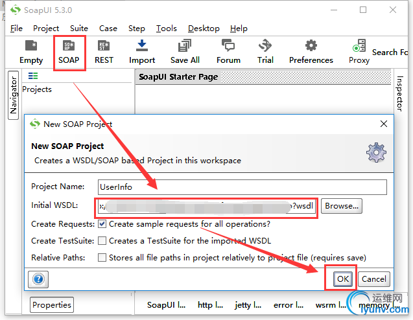Click the Proxy toolbar icon
413x320 pixels.
coord(359,52)
